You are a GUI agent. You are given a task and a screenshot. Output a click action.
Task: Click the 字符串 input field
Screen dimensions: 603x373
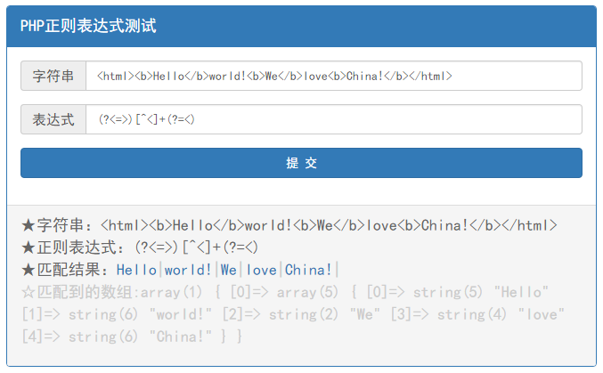pos(334,76)
